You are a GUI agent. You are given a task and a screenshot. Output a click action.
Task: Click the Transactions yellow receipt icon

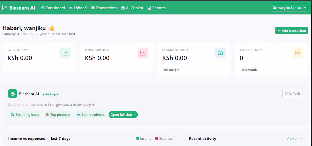coord(298,53)
